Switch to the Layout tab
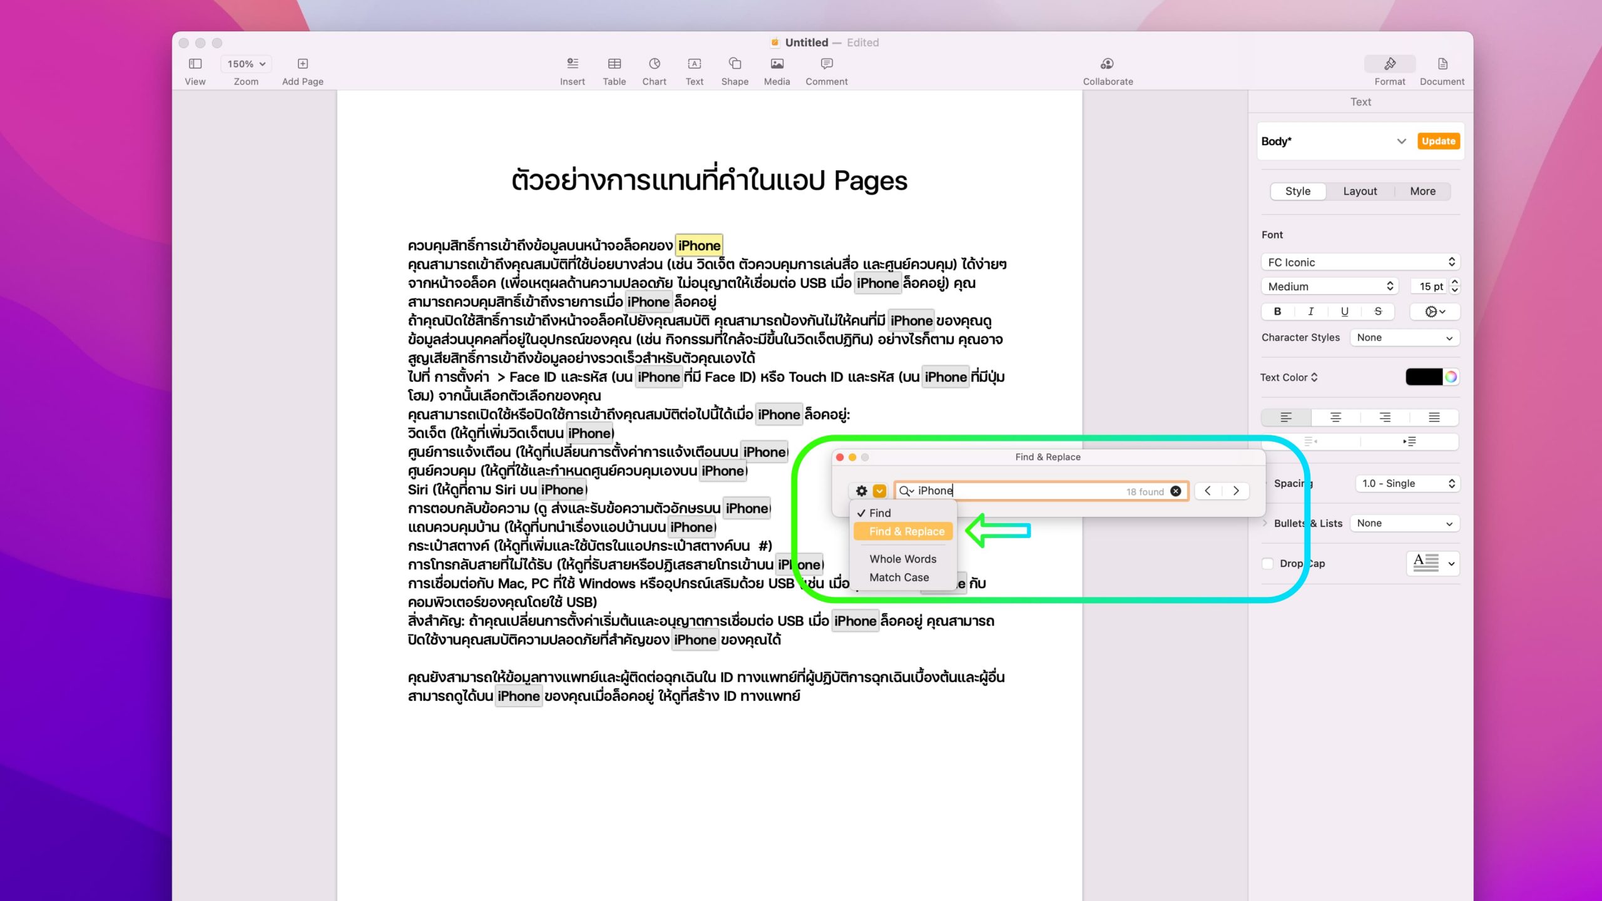1602x901 pixels. click(x=1360, y=191)
